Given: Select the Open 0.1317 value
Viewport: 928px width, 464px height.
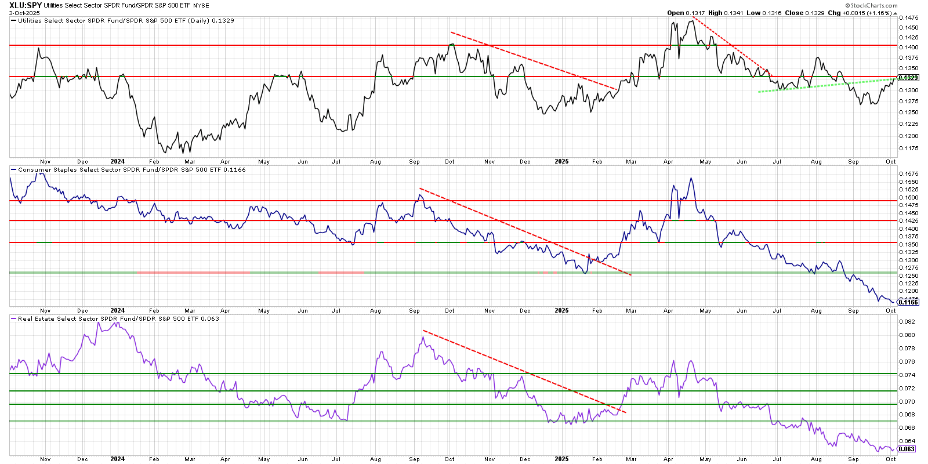Looking at the screenshot, I should click(686, 13).
